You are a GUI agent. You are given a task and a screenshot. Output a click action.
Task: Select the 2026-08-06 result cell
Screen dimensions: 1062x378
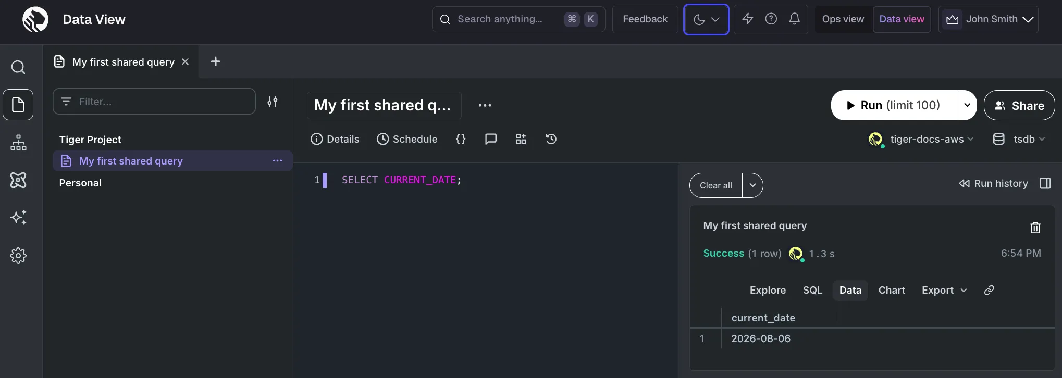pos(761,338)
